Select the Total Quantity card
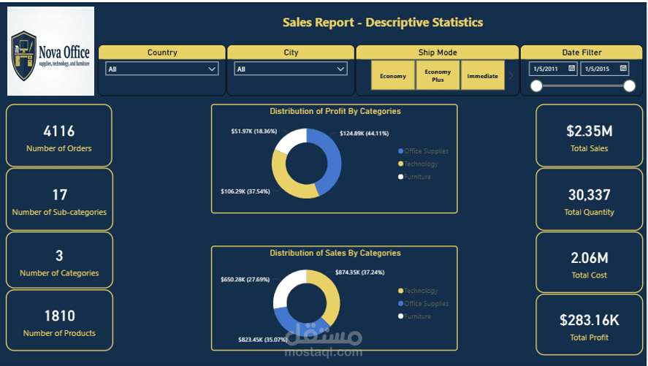The height and width of the screenshot is (366, 648). click(589, 199)
